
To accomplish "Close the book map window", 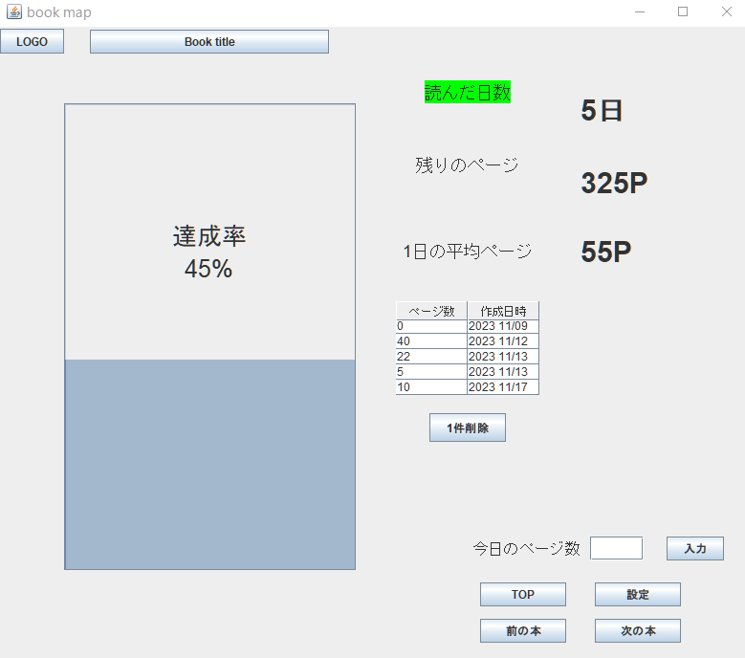I will 727,11.
